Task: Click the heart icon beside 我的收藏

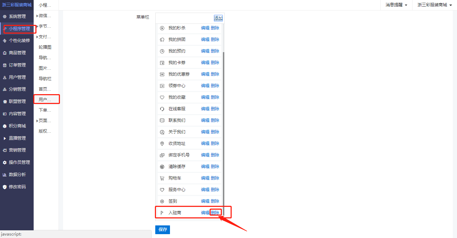Action: click(x=162, y=97)
